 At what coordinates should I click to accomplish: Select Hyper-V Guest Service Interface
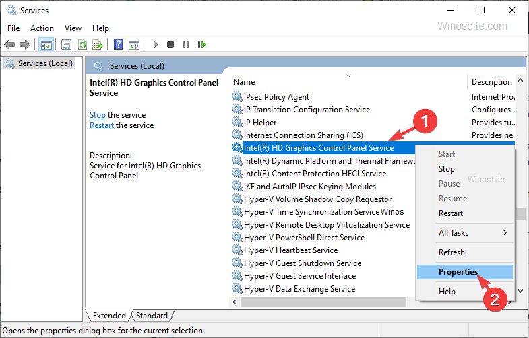pyautogui.click(x=300, y=276)
